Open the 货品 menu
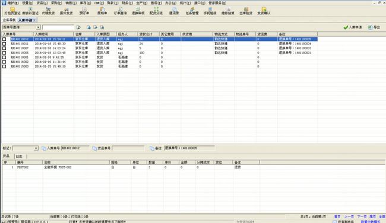Screen dimensions: 386x223 click(42, 3)
